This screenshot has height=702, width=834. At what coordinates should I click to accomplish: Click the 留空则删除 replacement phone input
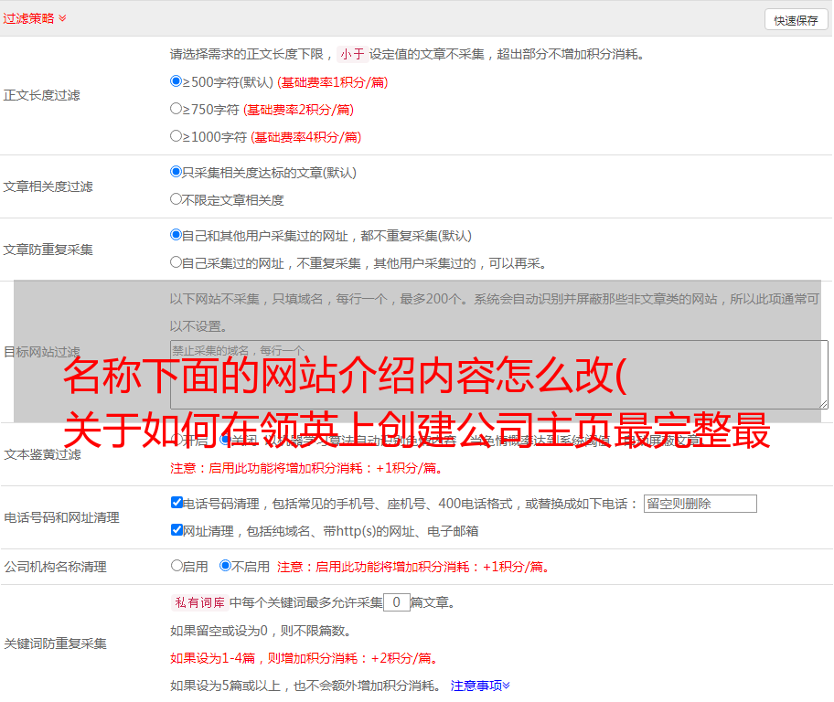(x=700, y=504)
